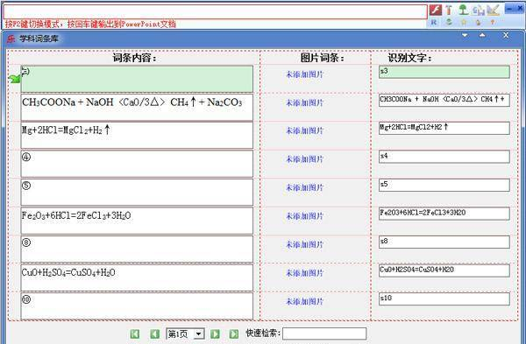Select the CuO+H2SO4=CuSO4+H2O entry content box
Image resolution: width=526 pixels, height=344 pixels.
click(x=137, y=278)
